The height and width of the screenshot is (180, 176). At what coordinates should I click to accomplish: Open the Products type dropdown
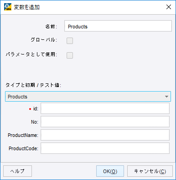click(x=88, y=97)
